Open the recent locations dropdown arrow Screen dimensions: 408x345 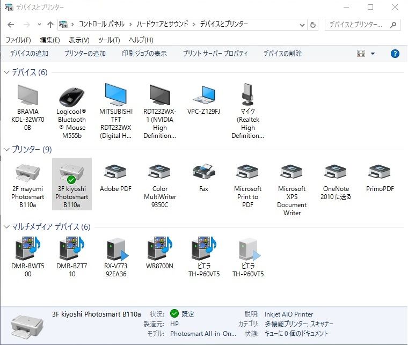click(39, 25)
